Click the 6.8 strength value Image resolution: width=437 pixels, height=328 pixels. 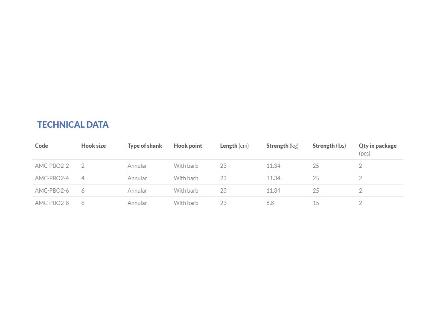point(270,203)
